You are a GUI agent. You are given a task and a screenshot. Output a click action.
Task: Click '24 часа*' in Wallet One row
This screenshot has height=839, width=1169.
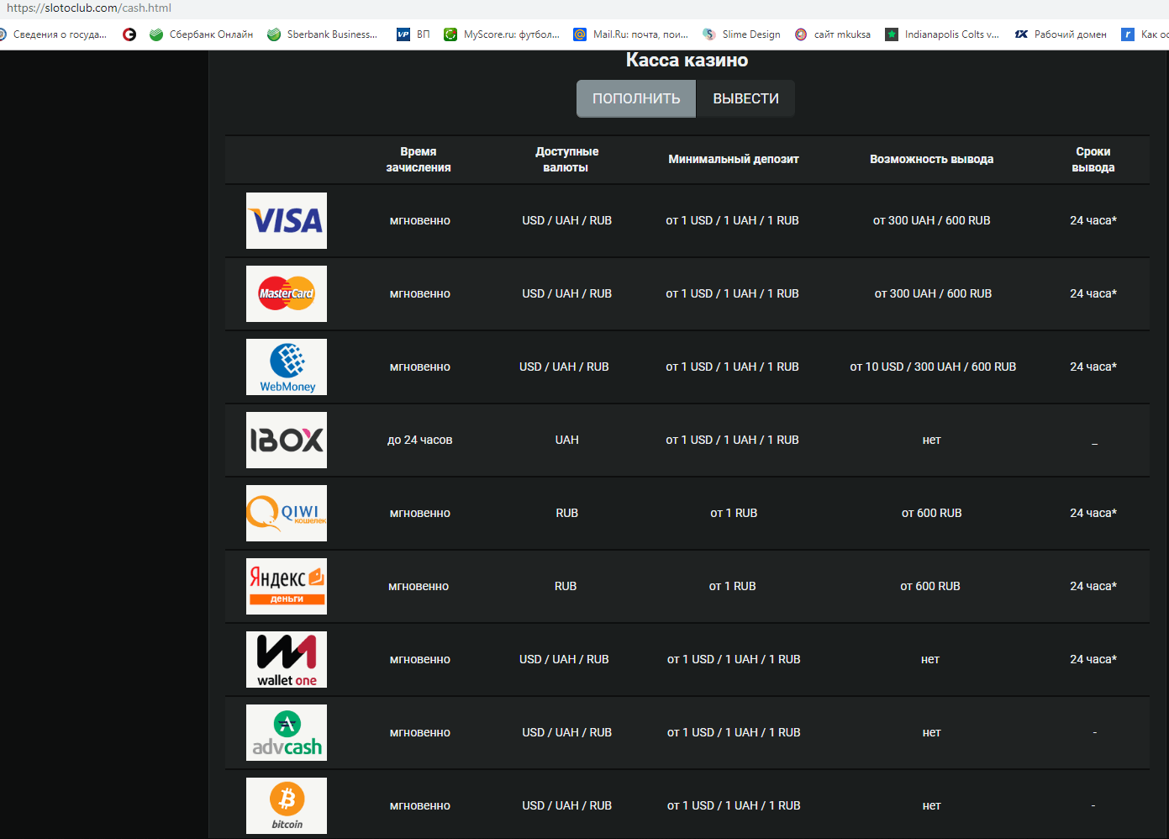point(1093,659)
